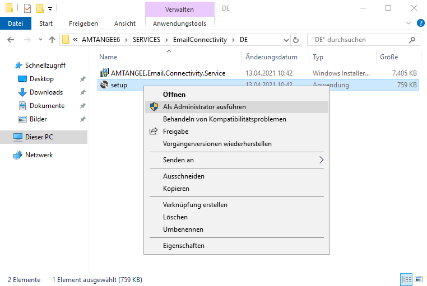Unpin Bilder using its pin icon

click(83, 119)
